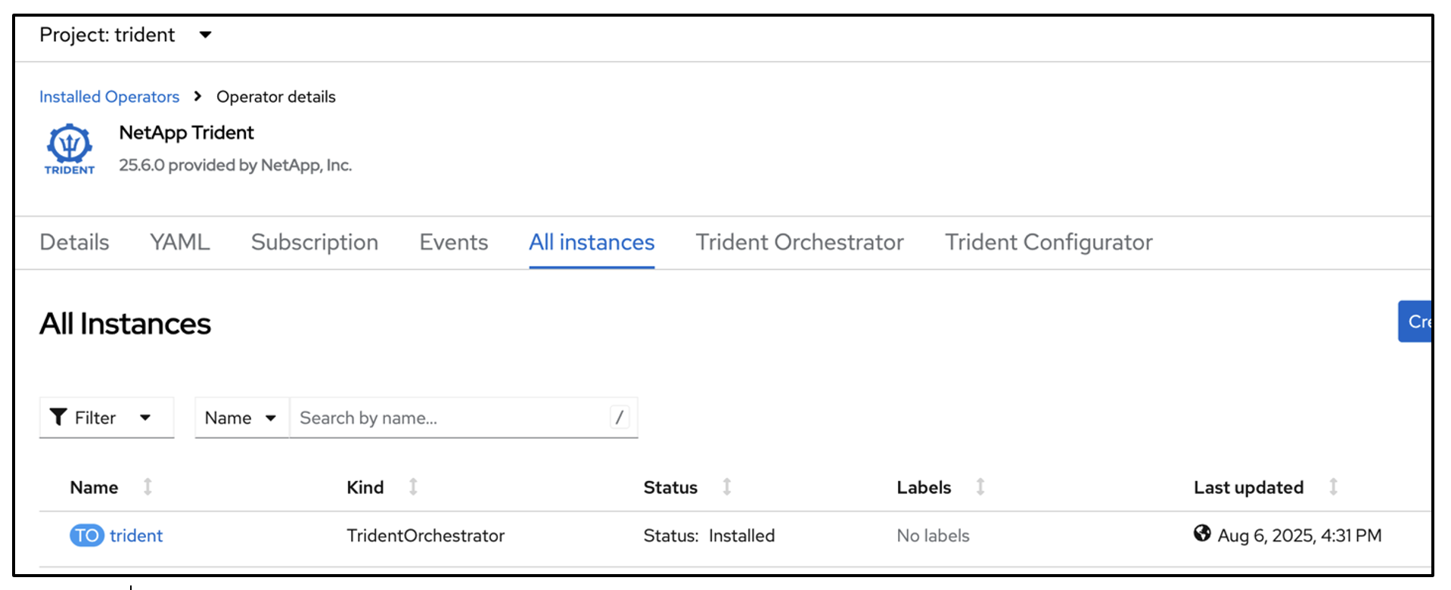Image resolution: width=1451 pixels, height=590 pixels.
Task: Click the globe icon next to the timestamp
Action: [x=1203, y=533]
